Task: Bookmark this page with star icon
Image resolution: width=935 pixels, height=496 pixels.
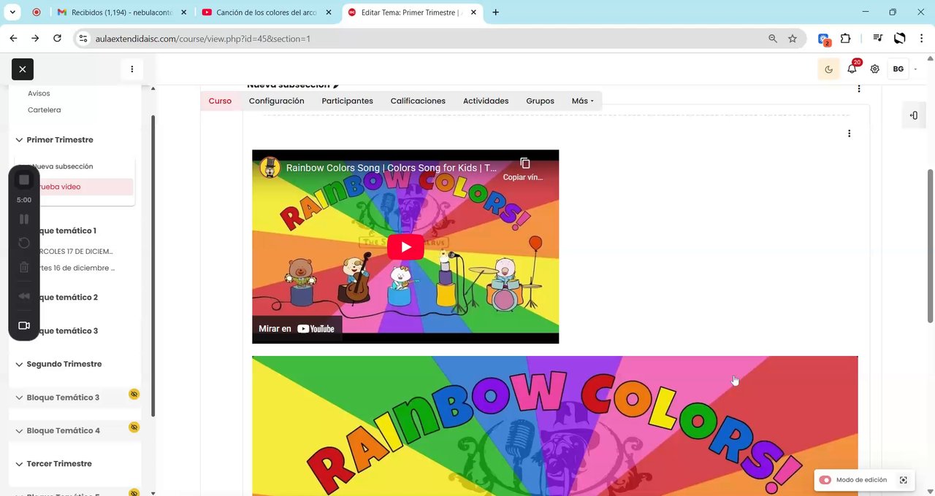Action: tap(793, 39)
